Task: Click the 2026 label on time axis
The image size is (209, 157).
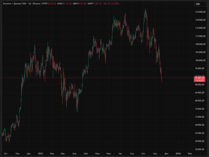Action: (x=178, y=153)
